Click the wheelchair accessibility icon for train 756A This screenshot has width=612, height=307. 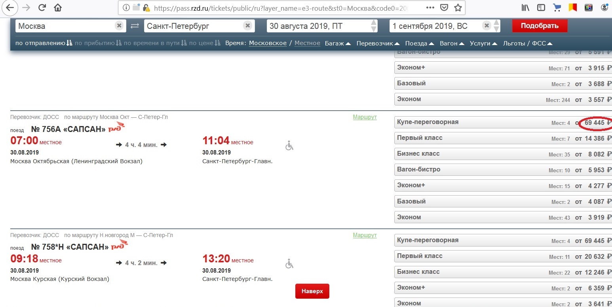pyautogui.click(x=290, y=146)
